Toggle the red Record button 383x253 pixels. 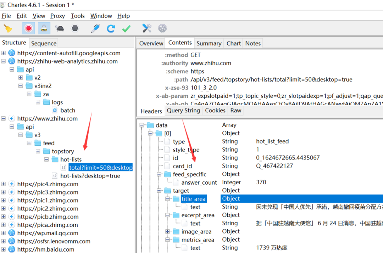coord(29,28)
